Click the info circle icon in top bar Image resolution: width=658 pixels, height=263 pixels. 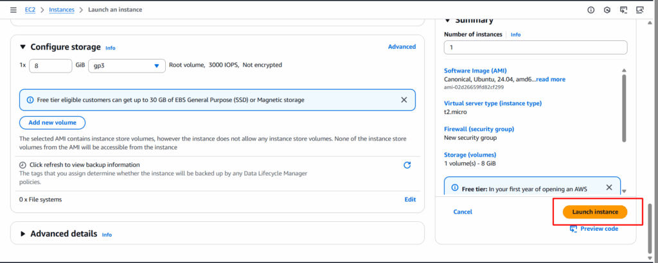[591, 10]
